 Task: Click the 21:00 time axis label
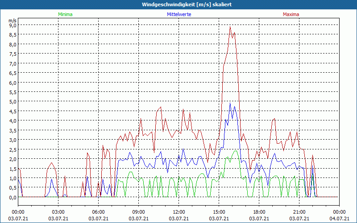(x=299, y=212)
